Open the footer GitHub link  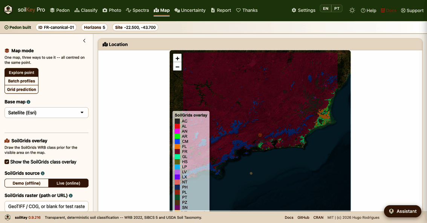[x=303, y=218]
